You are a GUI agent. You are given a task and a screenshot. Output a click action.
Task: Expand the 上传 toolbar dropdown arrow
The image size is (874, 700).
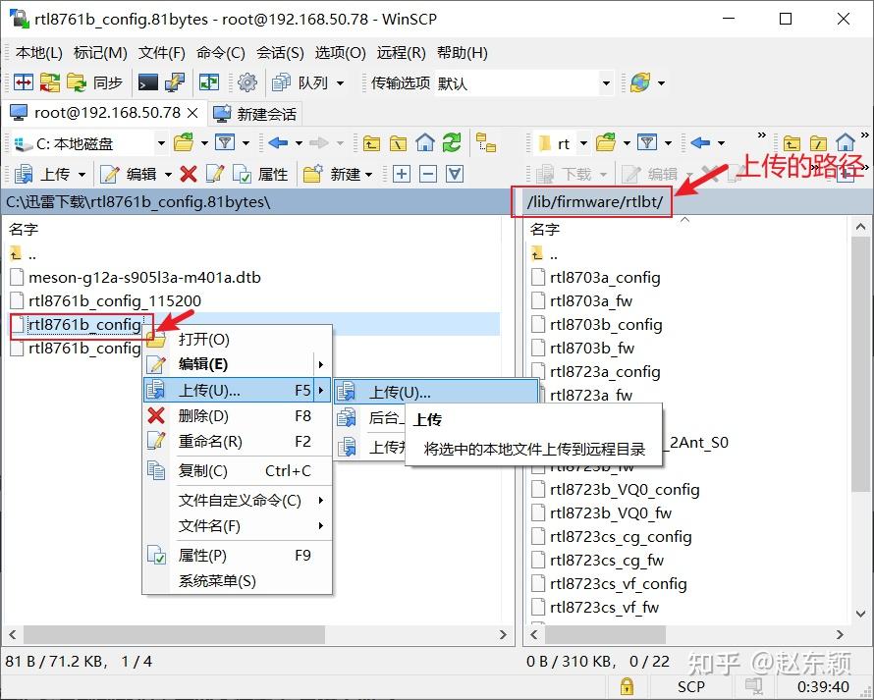[x=82, y=175]
